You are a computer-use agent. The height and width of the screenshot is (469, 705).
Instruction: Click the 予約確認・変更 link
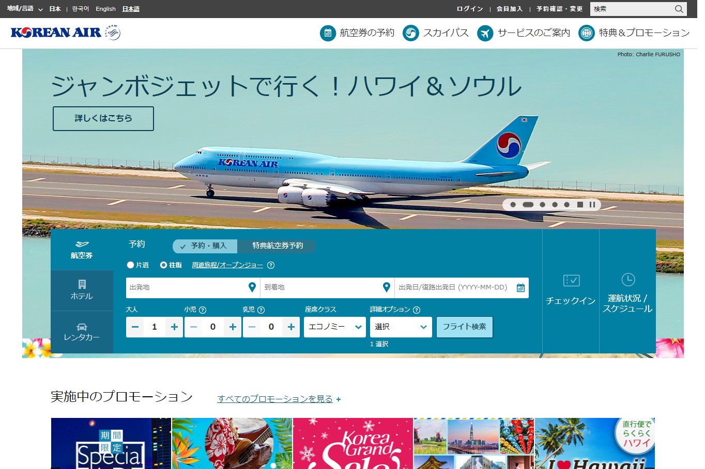coord(559,9)
